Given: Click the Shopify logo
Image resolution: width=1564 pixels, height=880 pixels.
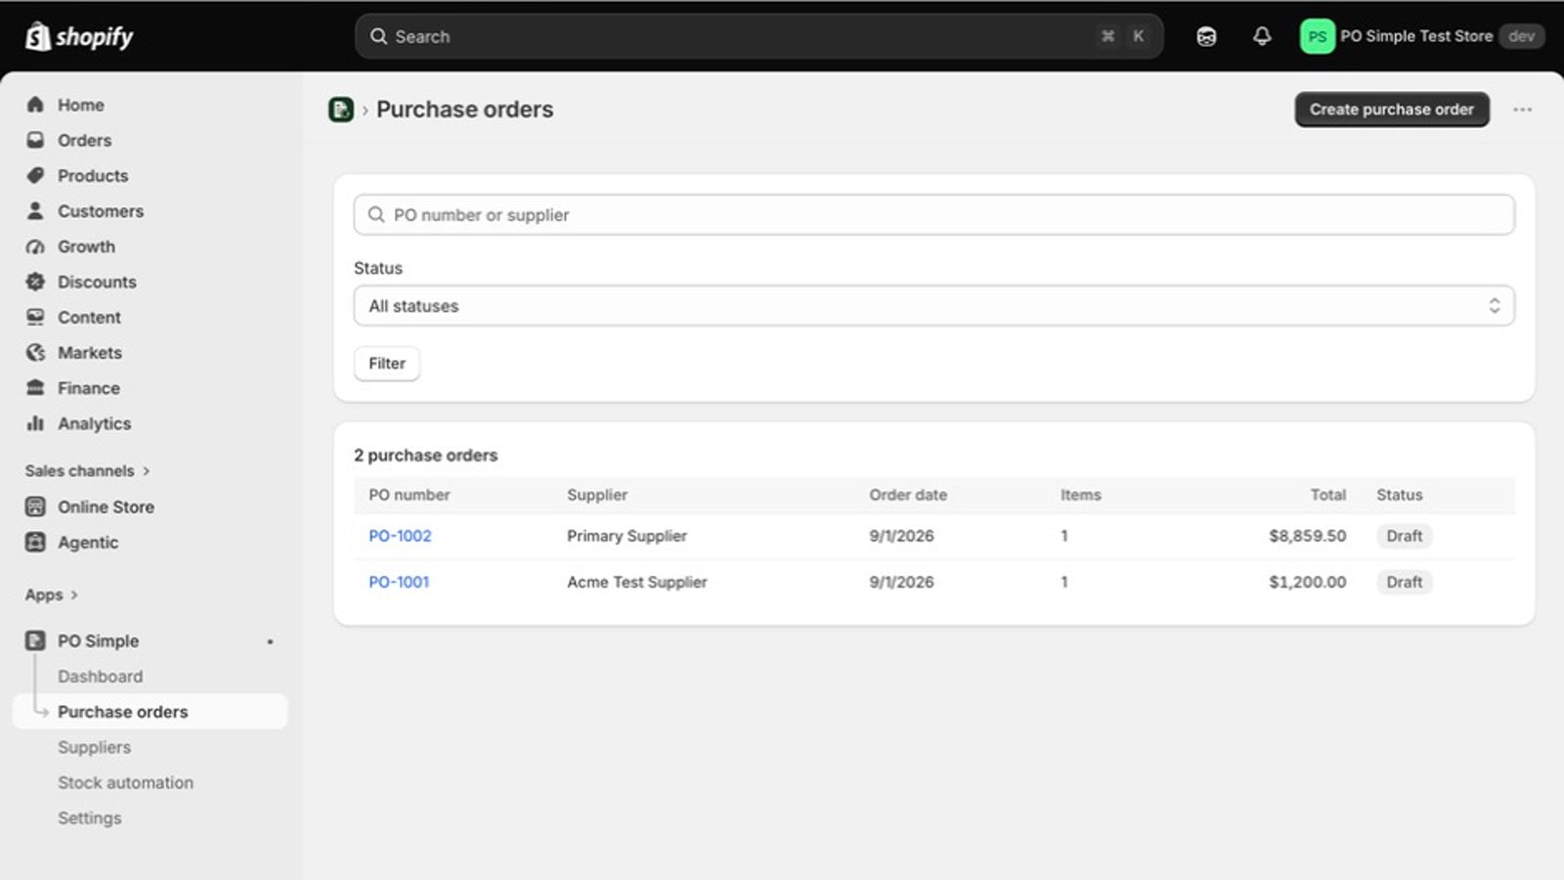Looking at the screenshot, I should click(79, 36).
